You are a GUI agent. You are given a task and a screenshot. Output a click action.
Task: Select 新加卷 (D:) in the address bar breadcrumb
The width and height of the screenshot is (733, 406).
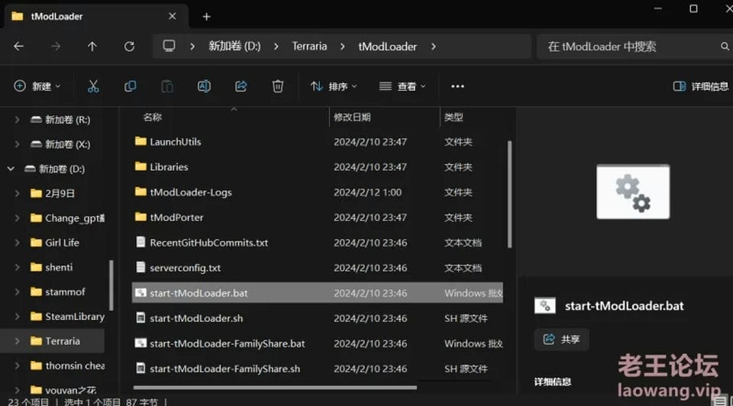click(234, 47)
